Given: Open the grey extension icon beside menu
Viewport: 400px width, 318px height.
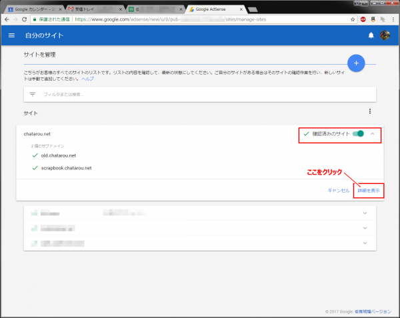Looking at the screenshot, I should pos(383,19).
